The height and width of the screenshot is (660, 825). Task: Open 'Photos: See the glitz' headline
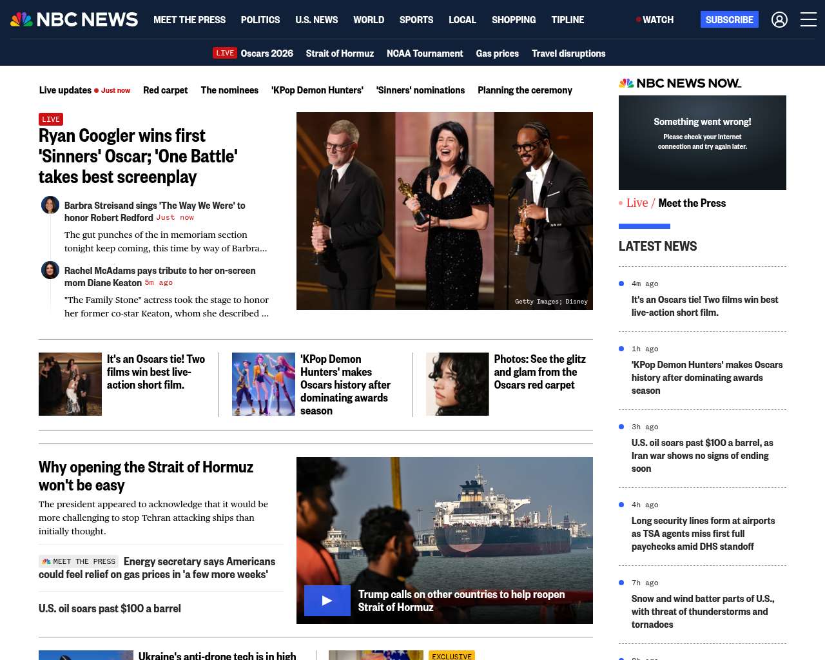540,372
